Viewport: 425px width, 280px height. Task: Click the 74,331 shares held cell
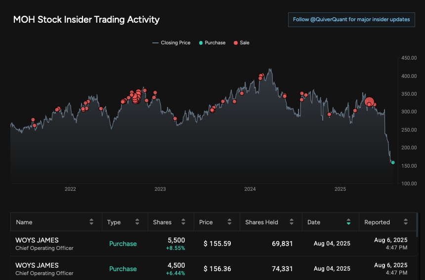point(282,269)
